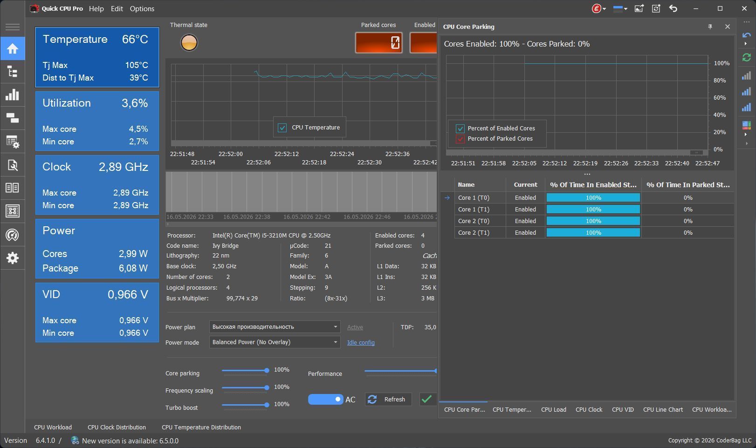
Task: Open the speedometer gauge sidebar icon
Action: pyautogui.click(x=12, y=235)
